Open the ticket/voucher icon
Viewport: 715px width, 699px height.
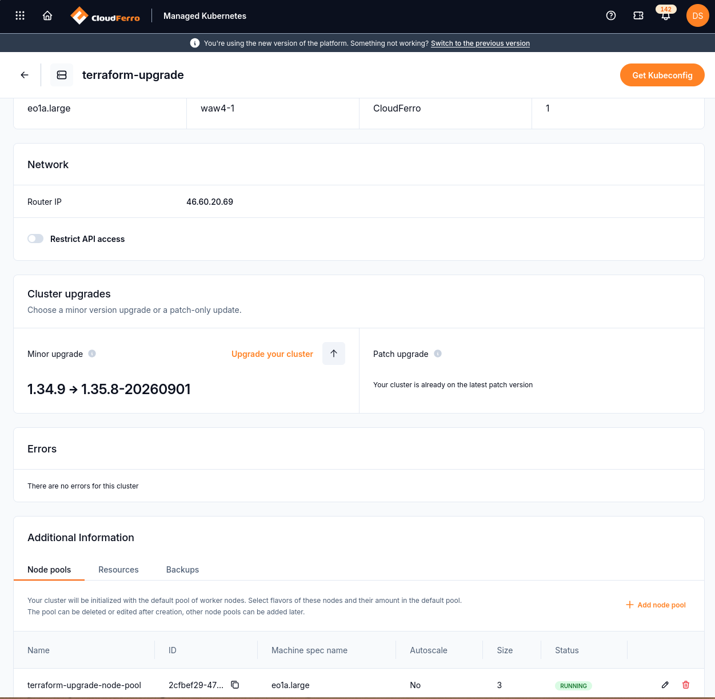[x=638, y=16]
